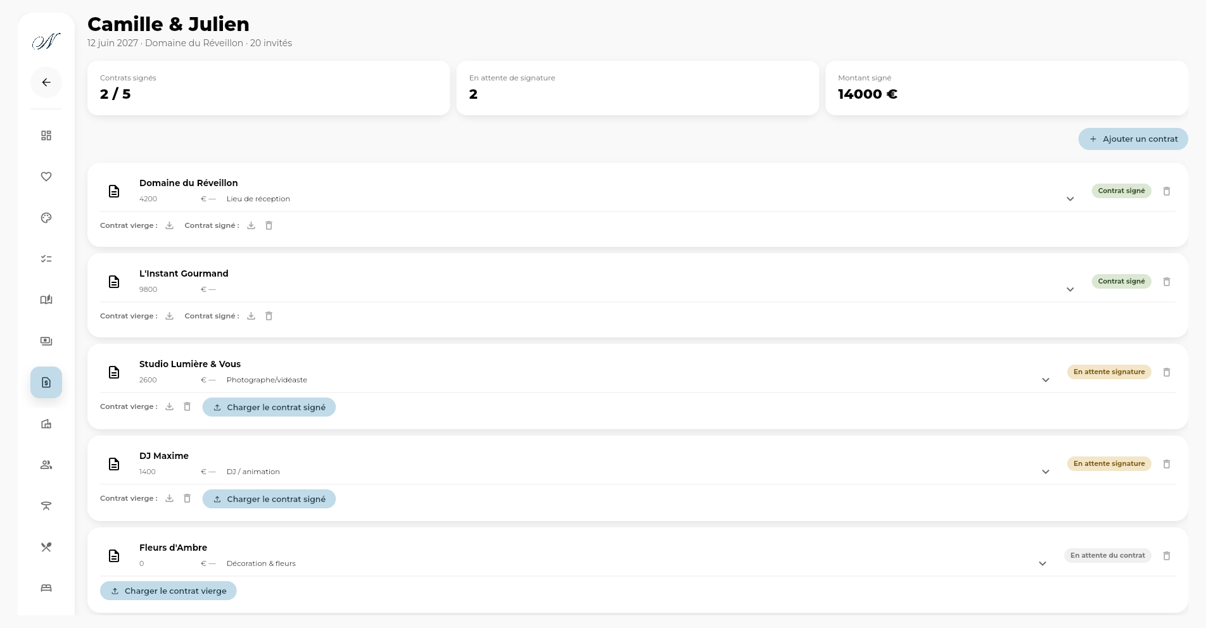This screenshot has height=628, width=1206.
Task: Remove the DJ Maxime row using right-side trash
Action: [1167, 464]
